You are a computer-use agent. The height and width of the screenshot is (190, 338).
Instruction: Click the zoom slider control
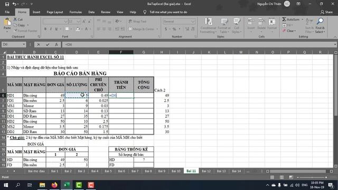tap(312, 177)
